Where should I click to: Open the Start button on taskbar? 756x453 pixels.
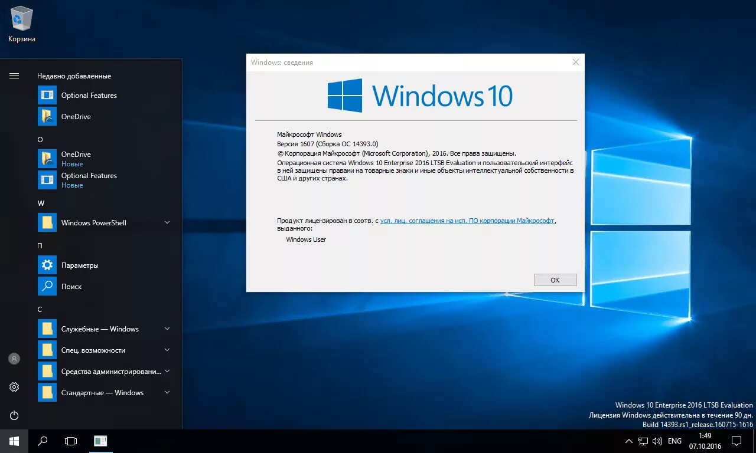click(x=13, y=441)
